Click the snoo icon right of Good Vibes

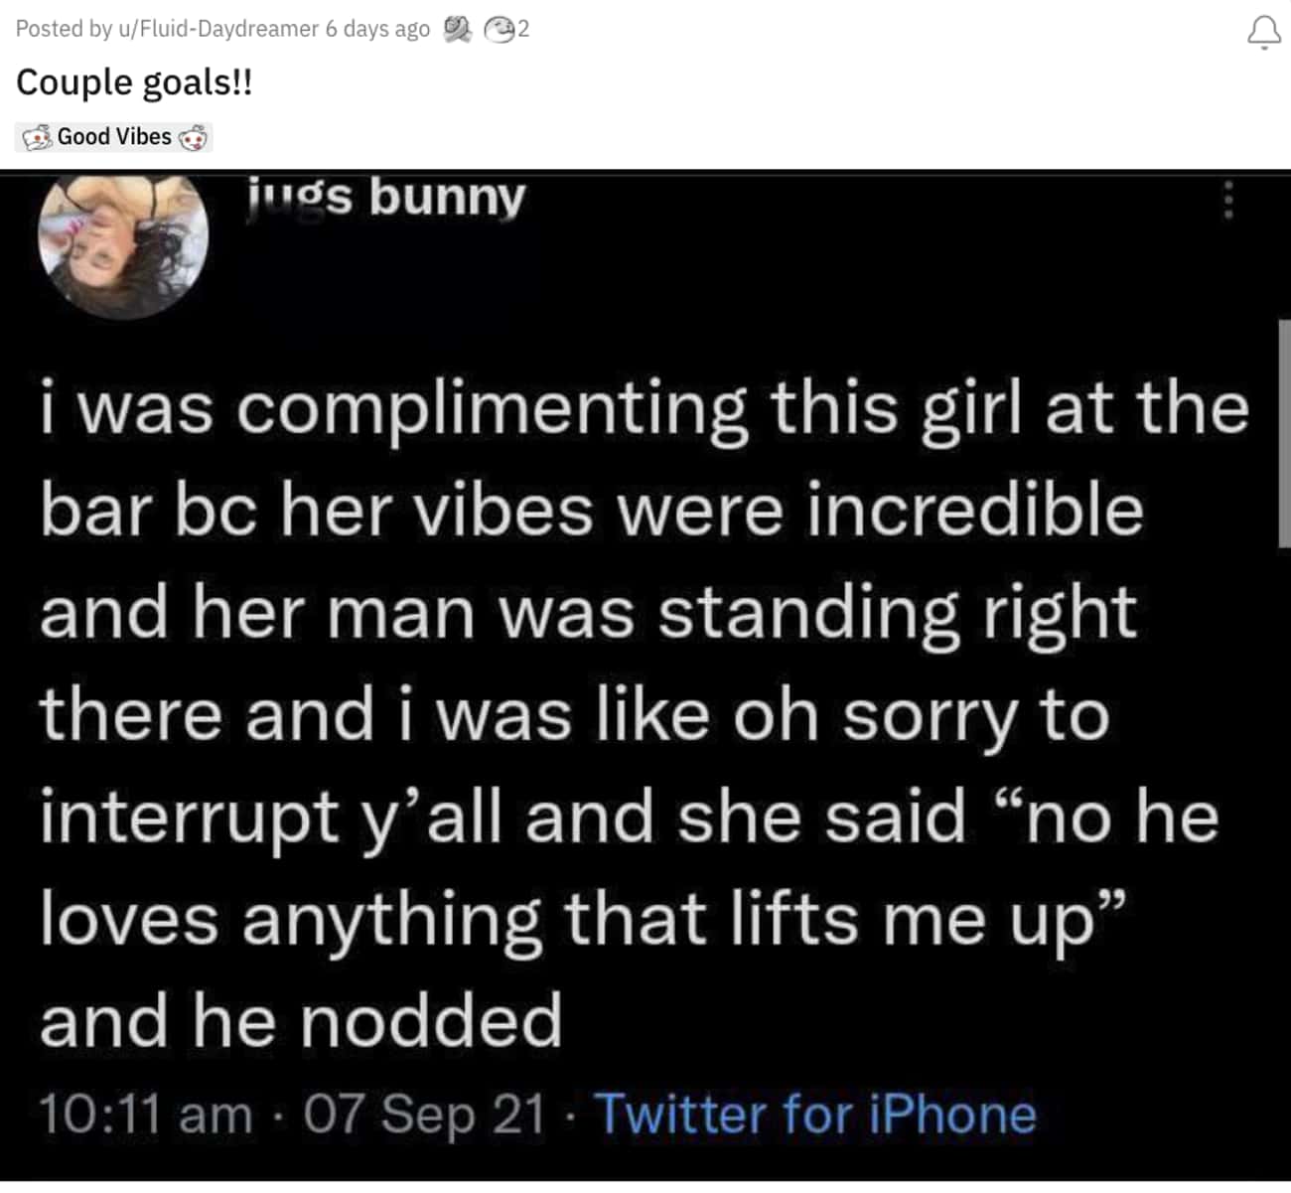coord(193,137)
